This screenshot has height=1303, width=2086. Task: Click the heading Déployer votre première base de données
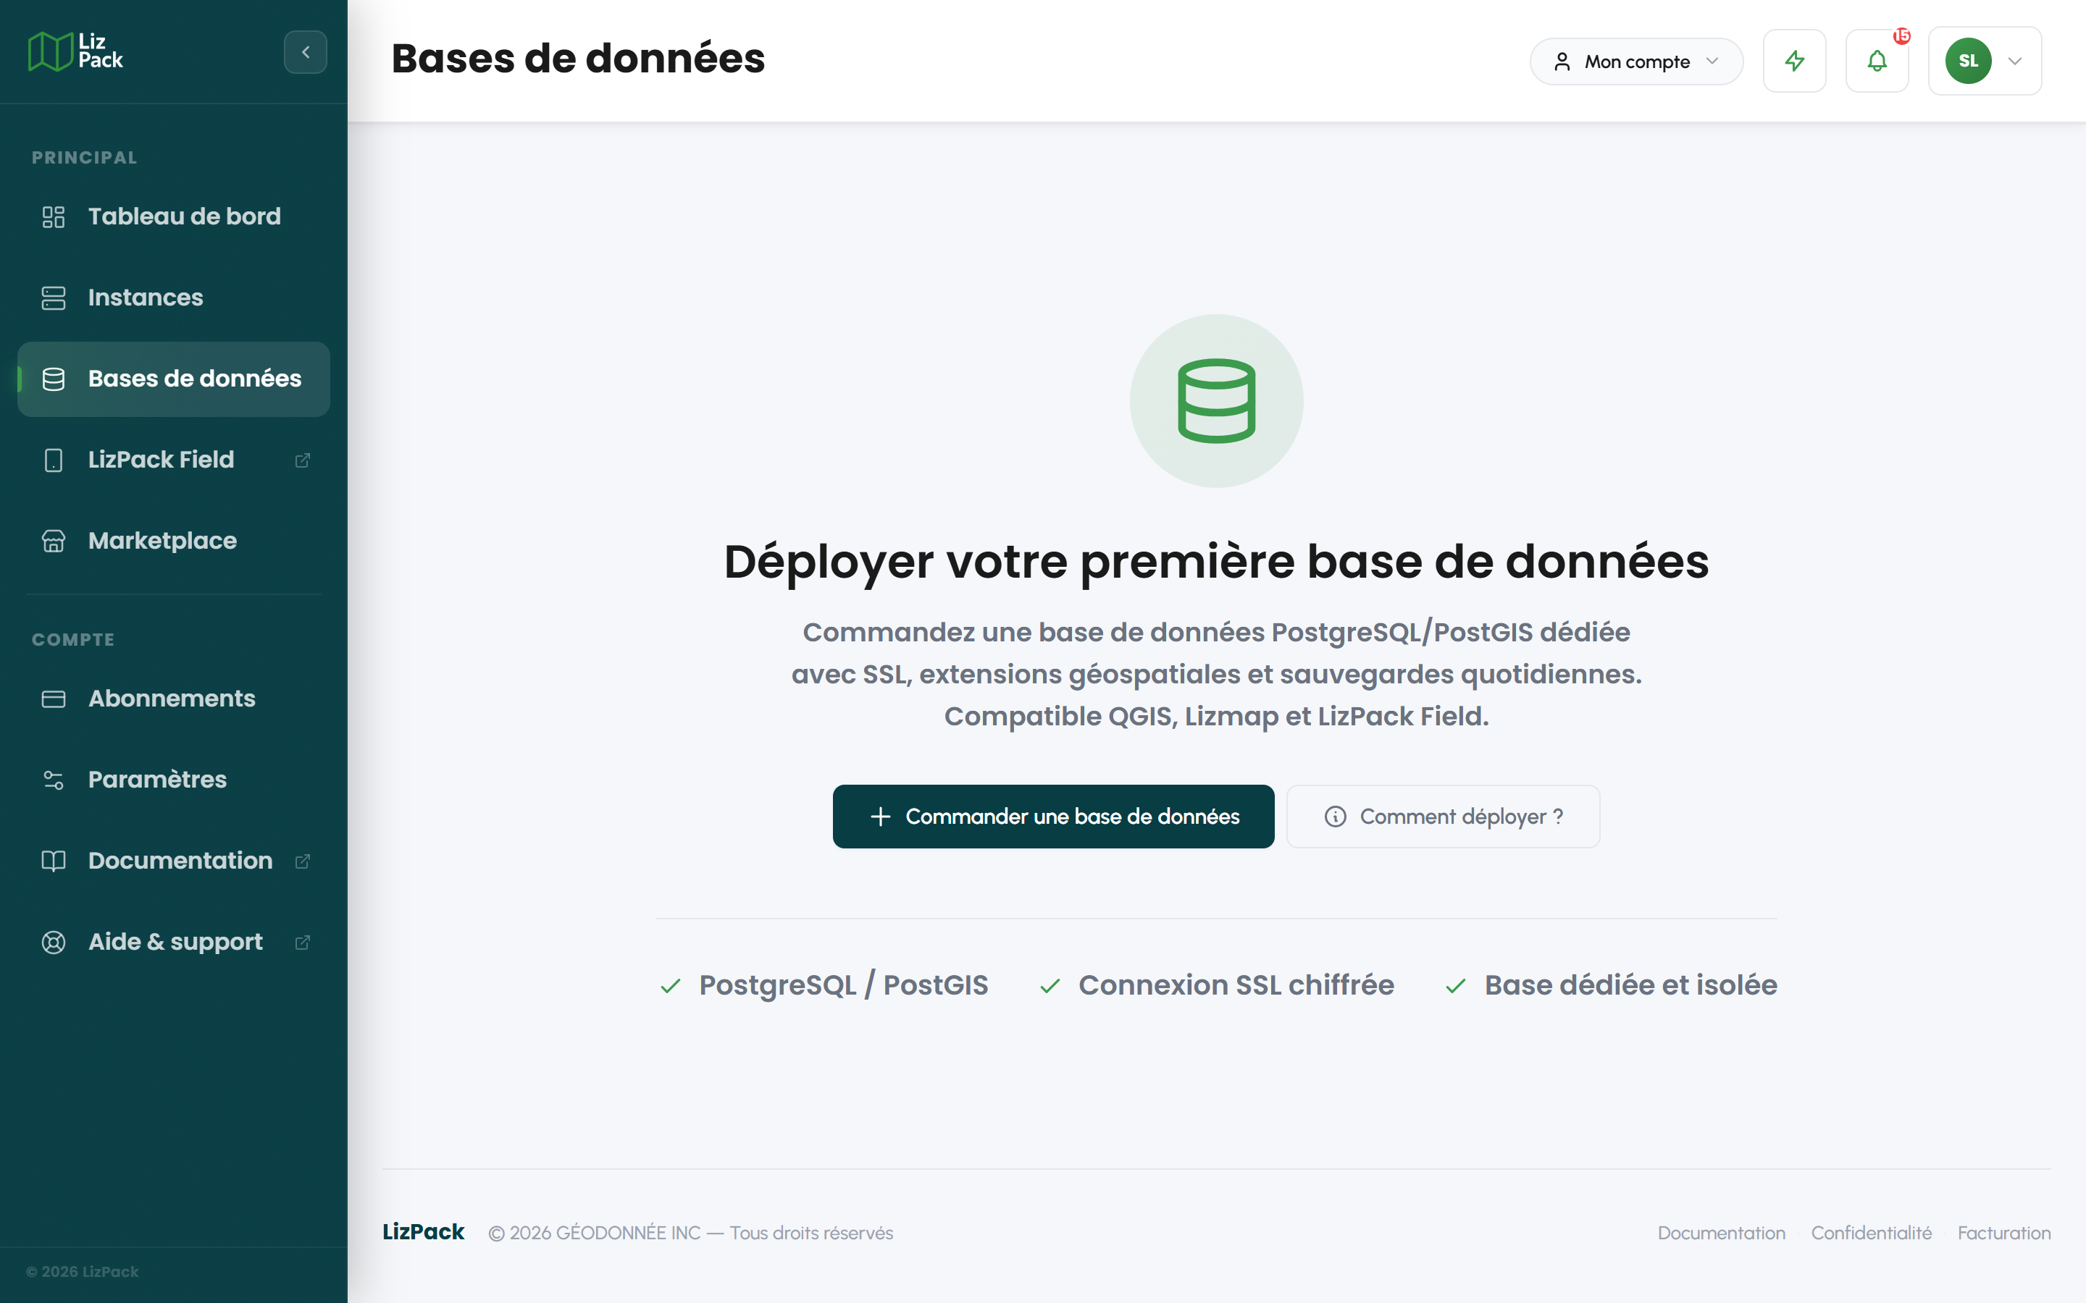coord(1216,562)
